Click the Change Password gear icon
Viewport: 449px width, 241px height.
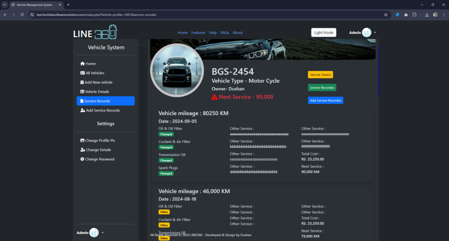[82, 159]
